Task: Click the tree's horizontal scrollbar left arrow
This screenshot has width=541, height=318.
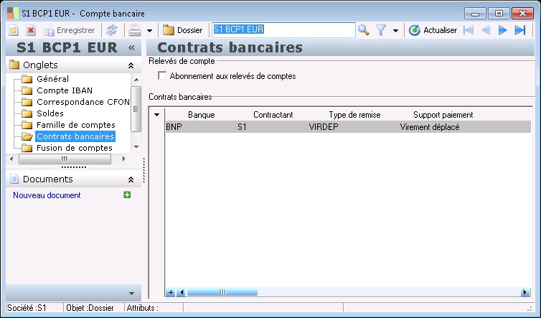Action: click(x=11, y=159)
